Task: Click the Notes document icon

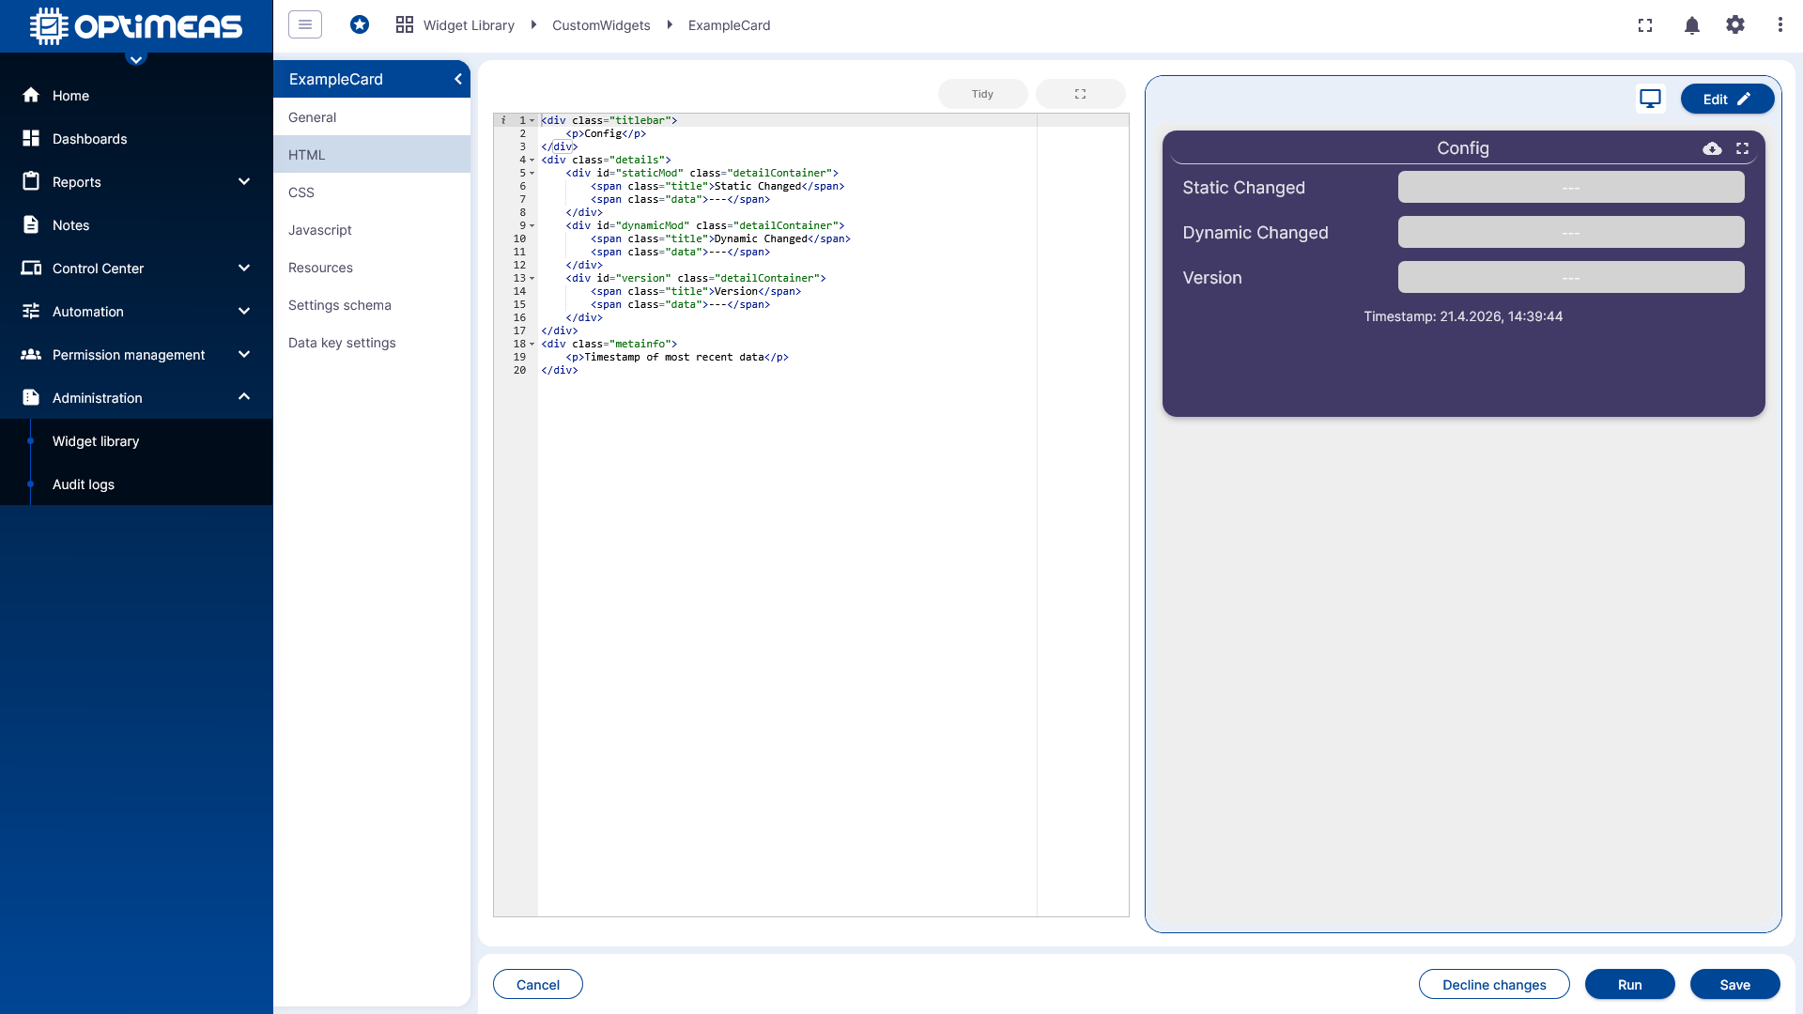Action: pyautogui.click(x=31, y=224)
